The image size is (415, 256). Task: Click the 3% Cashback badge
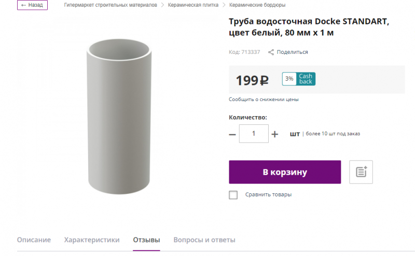pyautogui.click(x=299, y=79)
